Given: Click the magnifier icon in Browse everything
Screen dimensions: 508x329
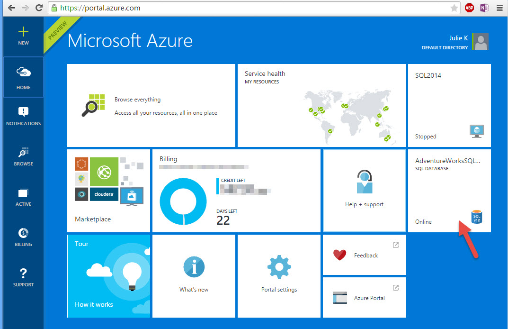Looking at the screenshot, I should point(93,105).
